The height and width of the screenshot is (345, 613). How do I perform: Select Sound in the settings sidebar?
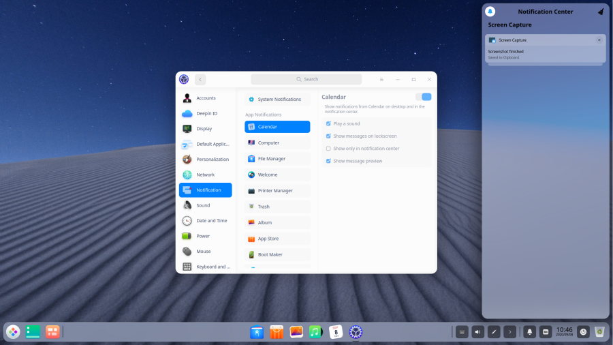click(205, 205)
